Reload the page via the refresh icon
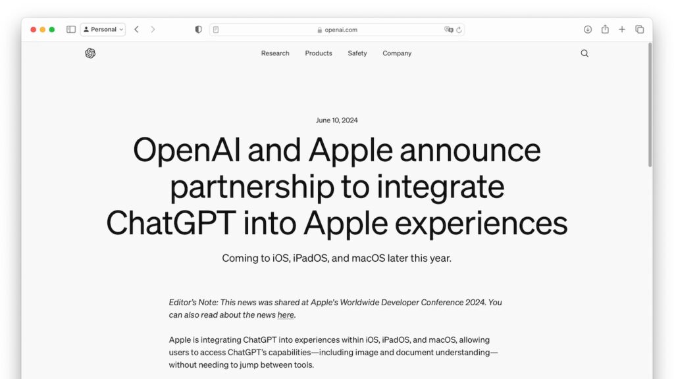This screenshot has width=674, height=379. [459, 30]
